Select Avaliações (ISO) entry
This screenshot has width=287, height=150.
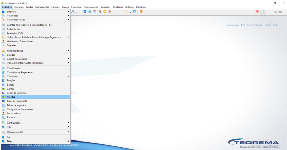coord(35,33)
